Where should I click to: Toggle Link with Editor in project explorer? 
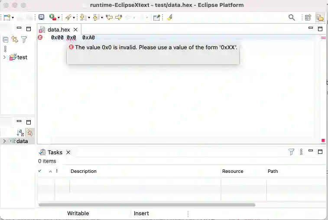[15, 40]
